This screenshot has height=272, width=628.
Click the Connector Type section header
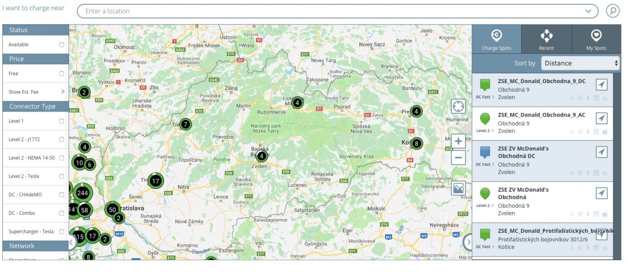36,106
